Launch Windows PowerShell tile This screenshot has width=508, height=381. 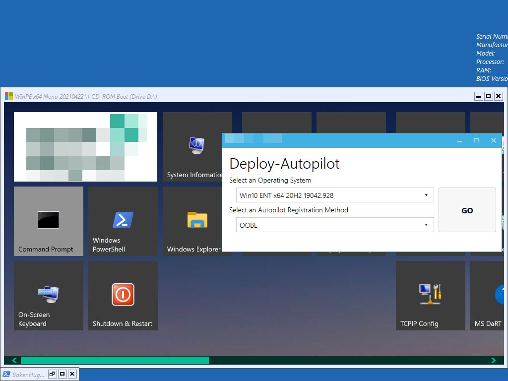point(123,221)
